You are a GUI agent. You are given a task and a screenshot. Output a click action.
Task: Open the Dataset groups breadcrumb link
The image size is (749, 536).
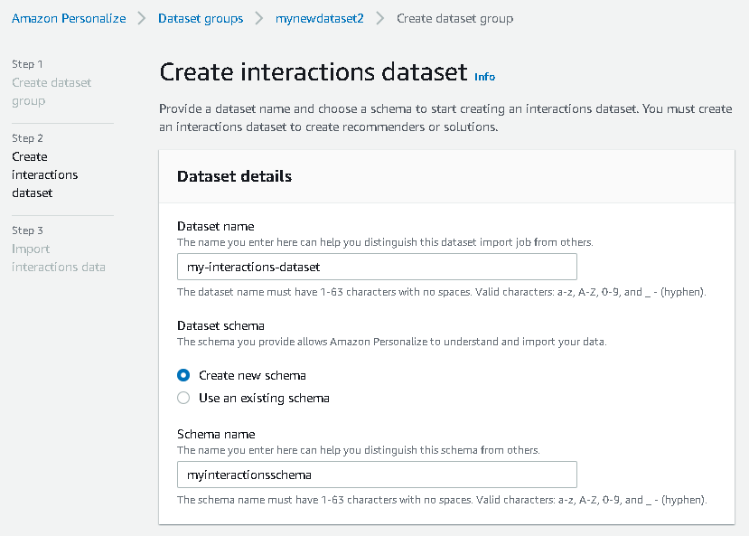pos(200,18)
